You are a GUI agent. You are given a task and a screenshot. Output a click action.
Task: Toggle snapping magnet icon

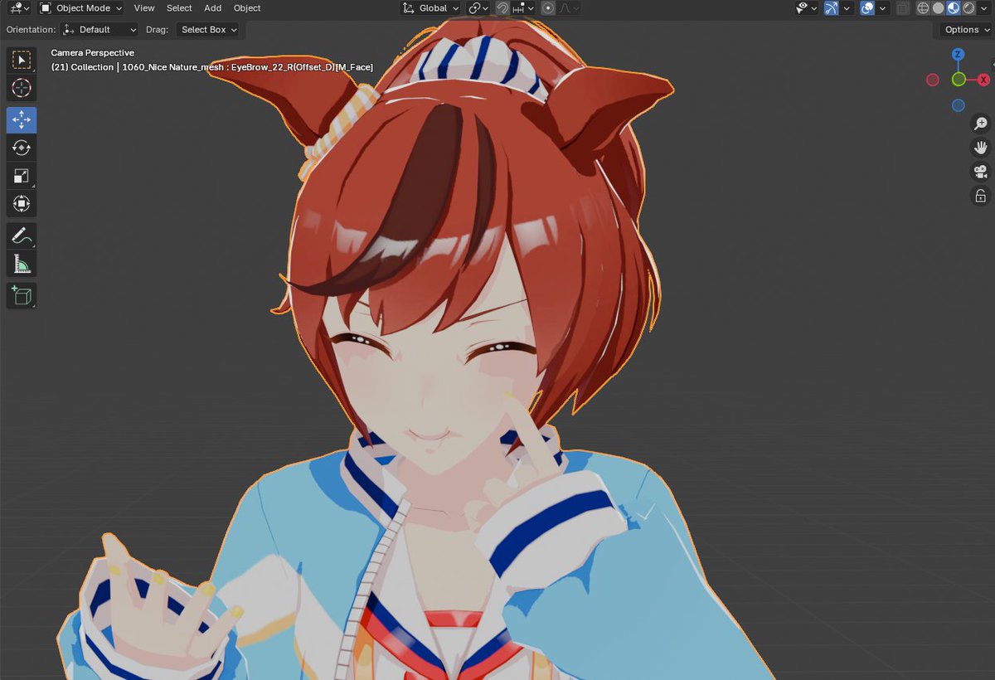pyautogui.click(x=502, y=8)
